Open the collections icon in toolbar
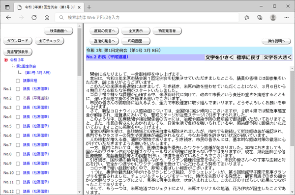The image size is (295, 195). tap(260, 18)
